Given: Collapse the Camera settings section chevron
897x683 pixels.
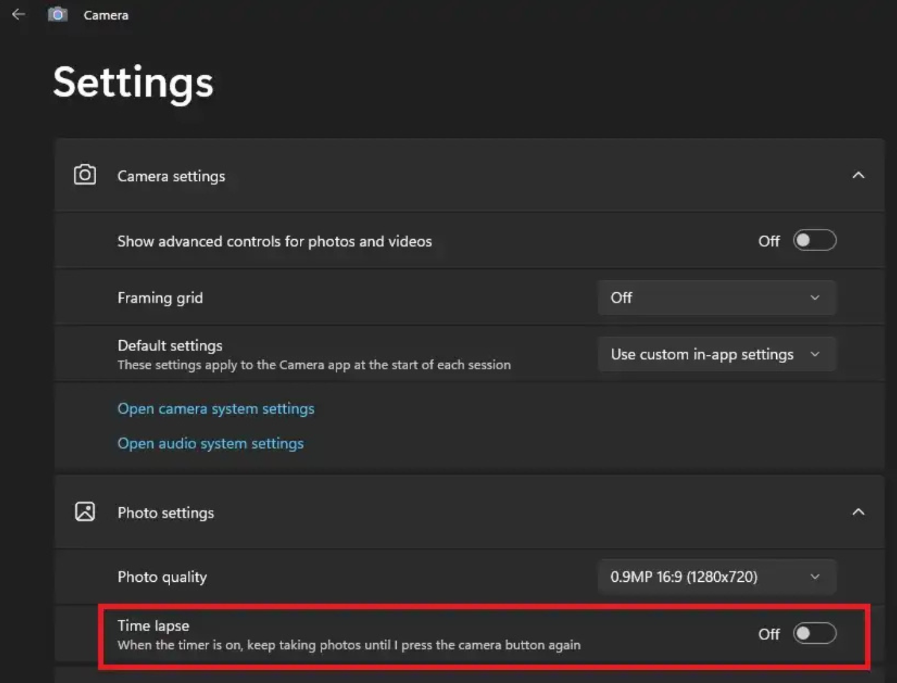Looking at the screenshot, I should (858, 175).
